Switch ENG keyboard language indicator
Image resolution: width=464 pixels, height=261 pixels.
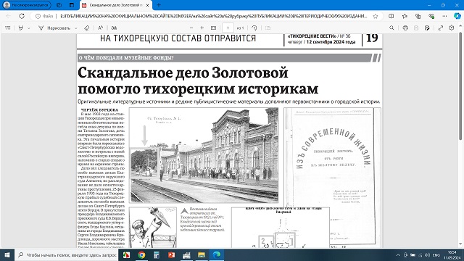pos(436,255)
